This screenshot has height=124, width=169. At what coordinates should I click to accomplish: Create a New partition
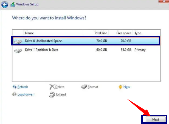(127, 87)
